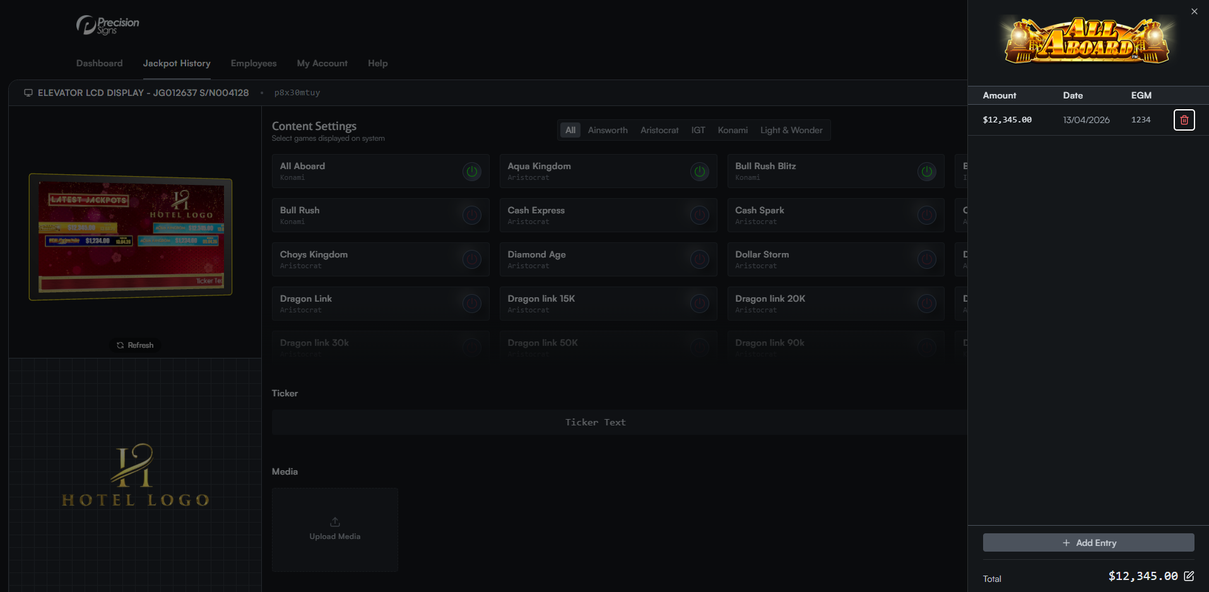
Task: Click the Add Entry button
Action: (1088, 543)
